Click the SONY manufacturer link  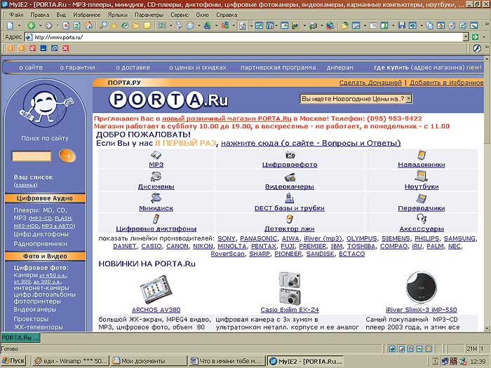(227, 238)
